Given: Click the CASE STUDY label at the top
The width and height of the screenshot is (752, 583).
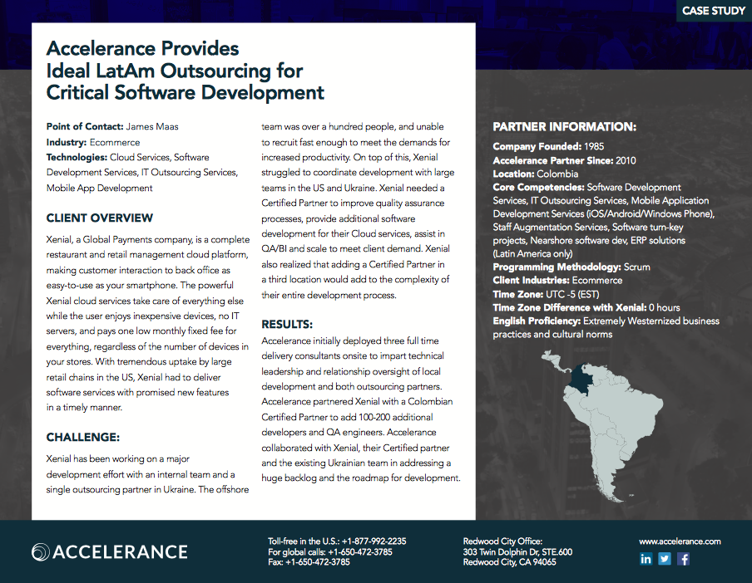Looking at the screenshot, I should click(714, 11).
